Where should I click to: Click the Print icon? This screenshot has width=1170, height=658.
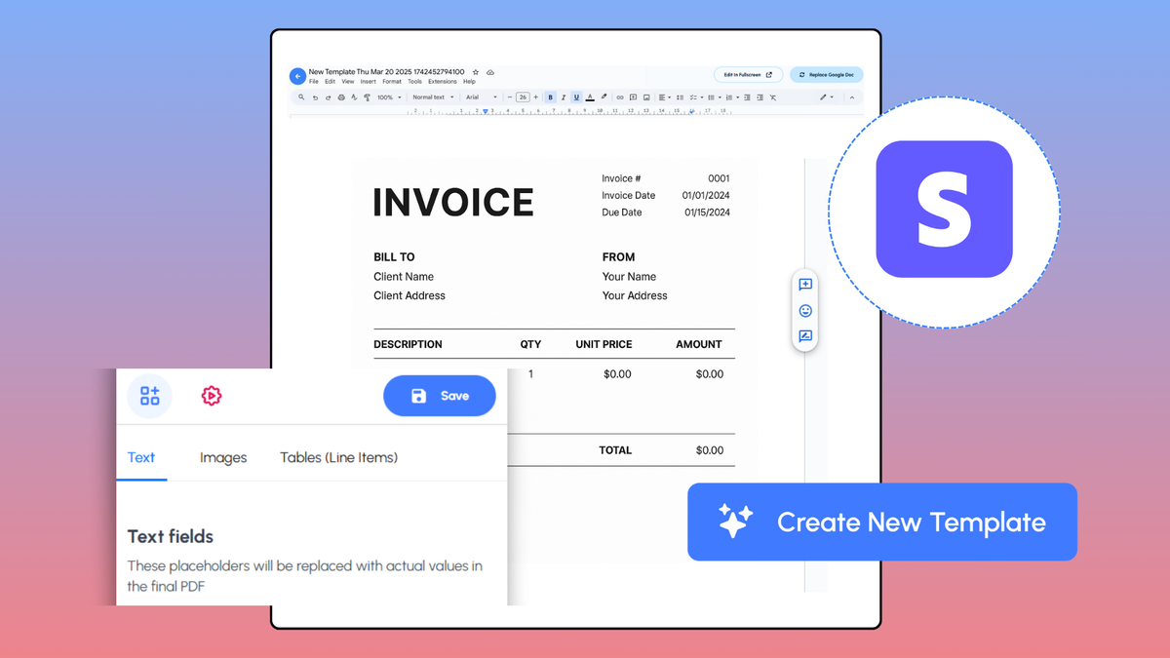click(x=342, y=97)
